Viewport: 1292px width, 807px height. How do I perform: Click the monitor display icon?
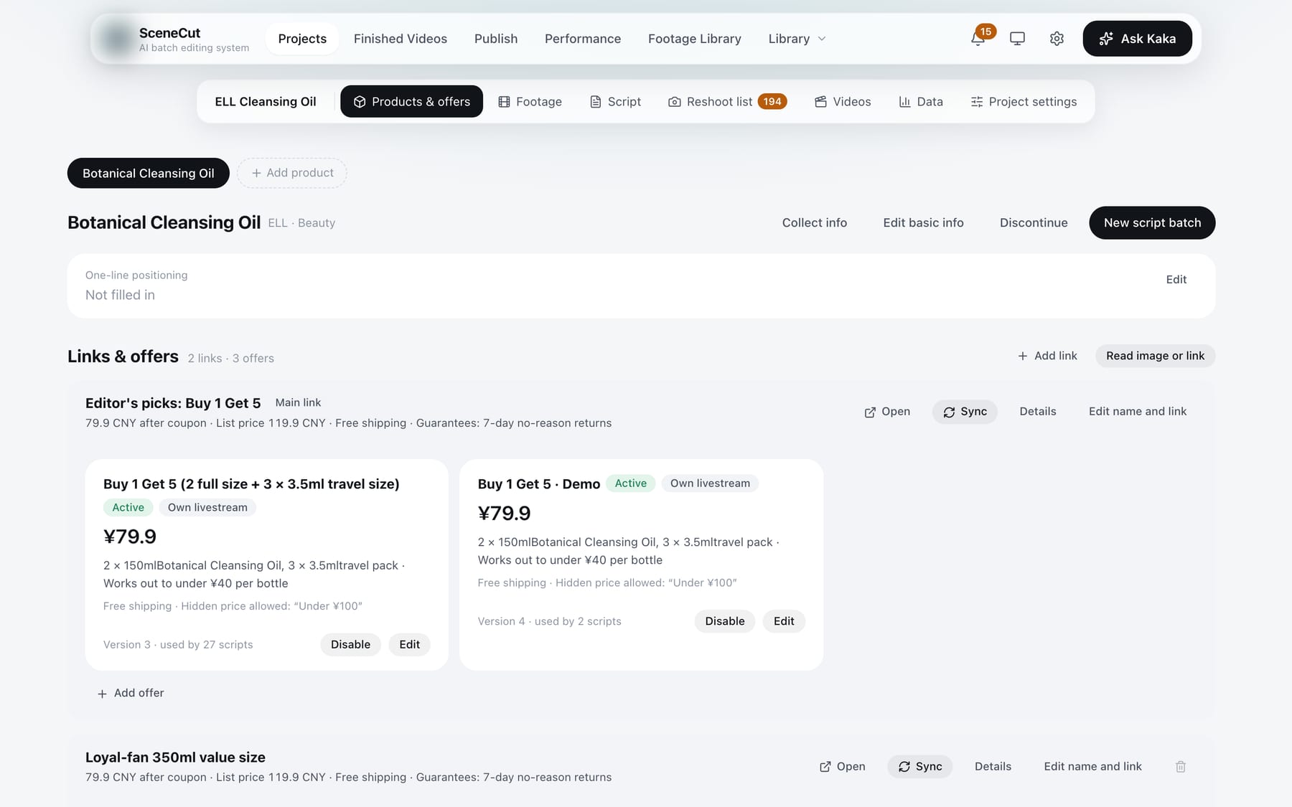[x=1017, y=39]
